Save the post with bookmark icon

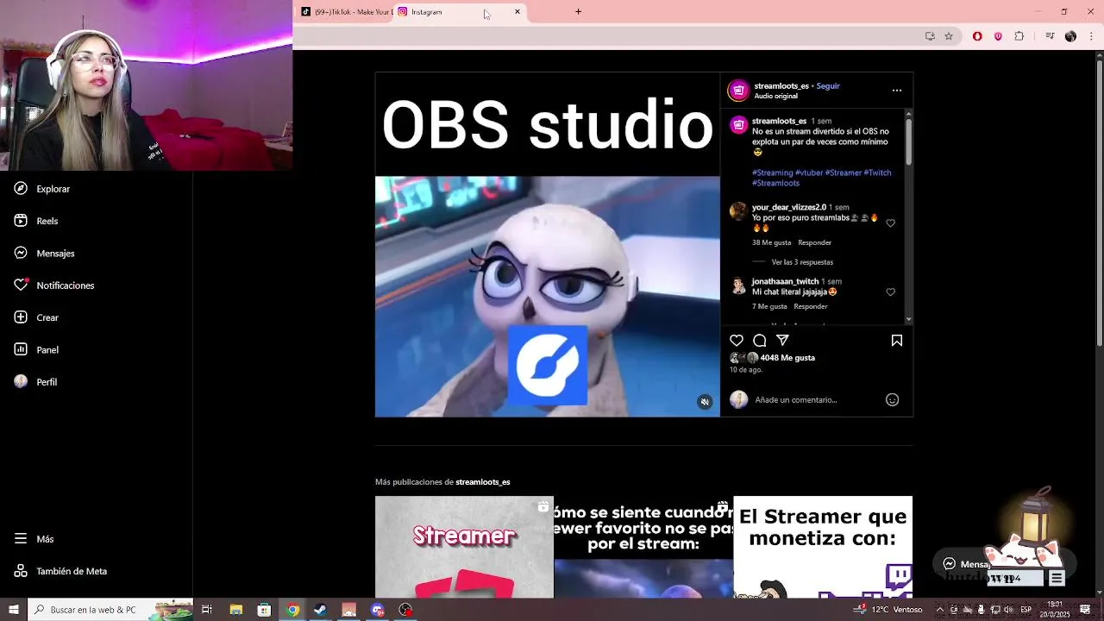coord(897,341)
